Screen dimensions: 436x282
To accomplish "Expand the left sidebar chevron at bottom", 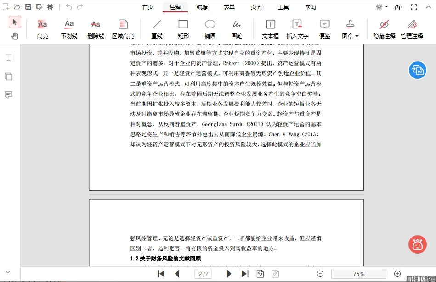I will point(8,272).
